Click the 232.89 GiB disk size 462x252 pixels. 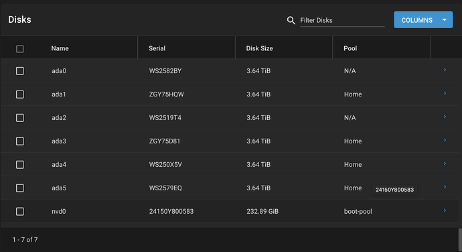click(262, 211)
